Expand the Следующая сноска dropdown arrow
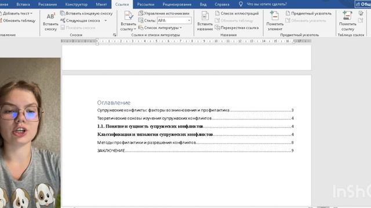The height and width of the screenshot is (208, 371). 106,21
